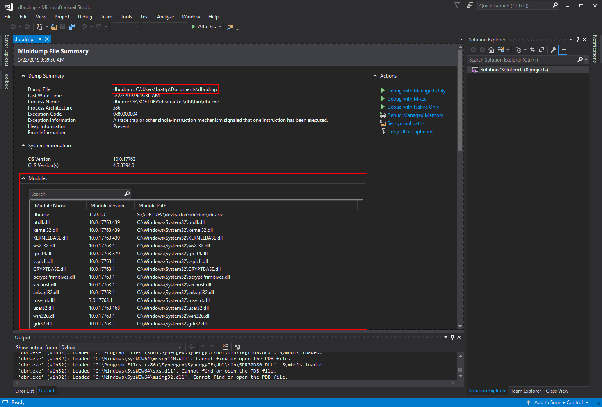Click the Find in Files toolbar icon

(230, 27)
